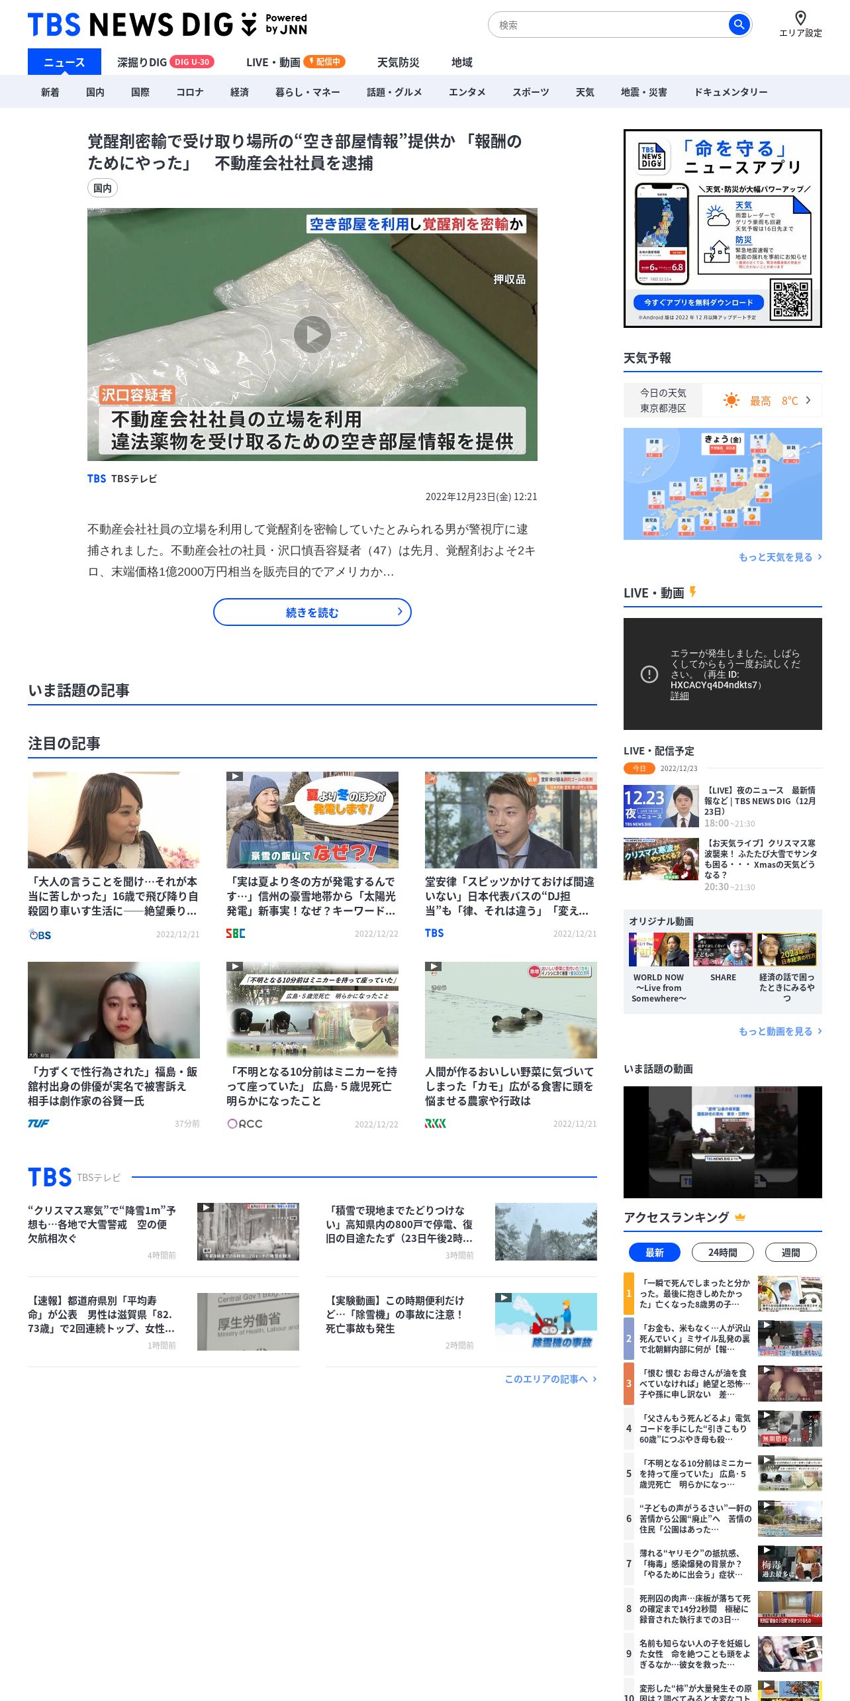Open the OBS station logo
Screen dimensions: 850x1701
coord(40,935)
